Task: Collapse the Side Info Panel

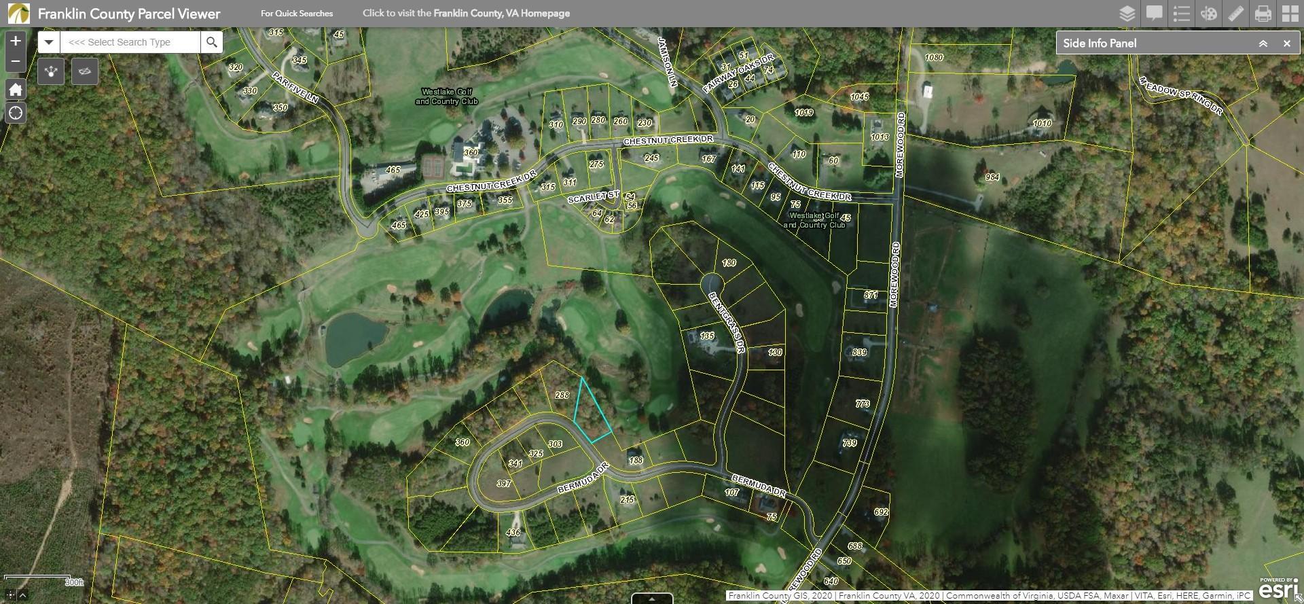Action: pyautogui.click(x=1263, y=43)
